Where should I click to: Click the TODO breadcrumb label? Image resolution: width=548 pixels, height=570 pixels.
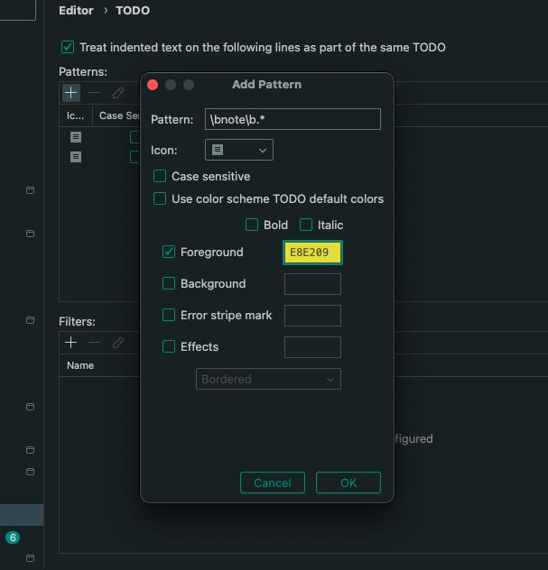[133, 11]
